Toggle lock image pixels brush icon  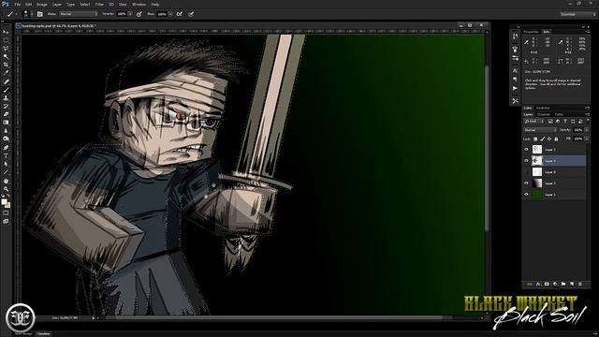point(543,139)
